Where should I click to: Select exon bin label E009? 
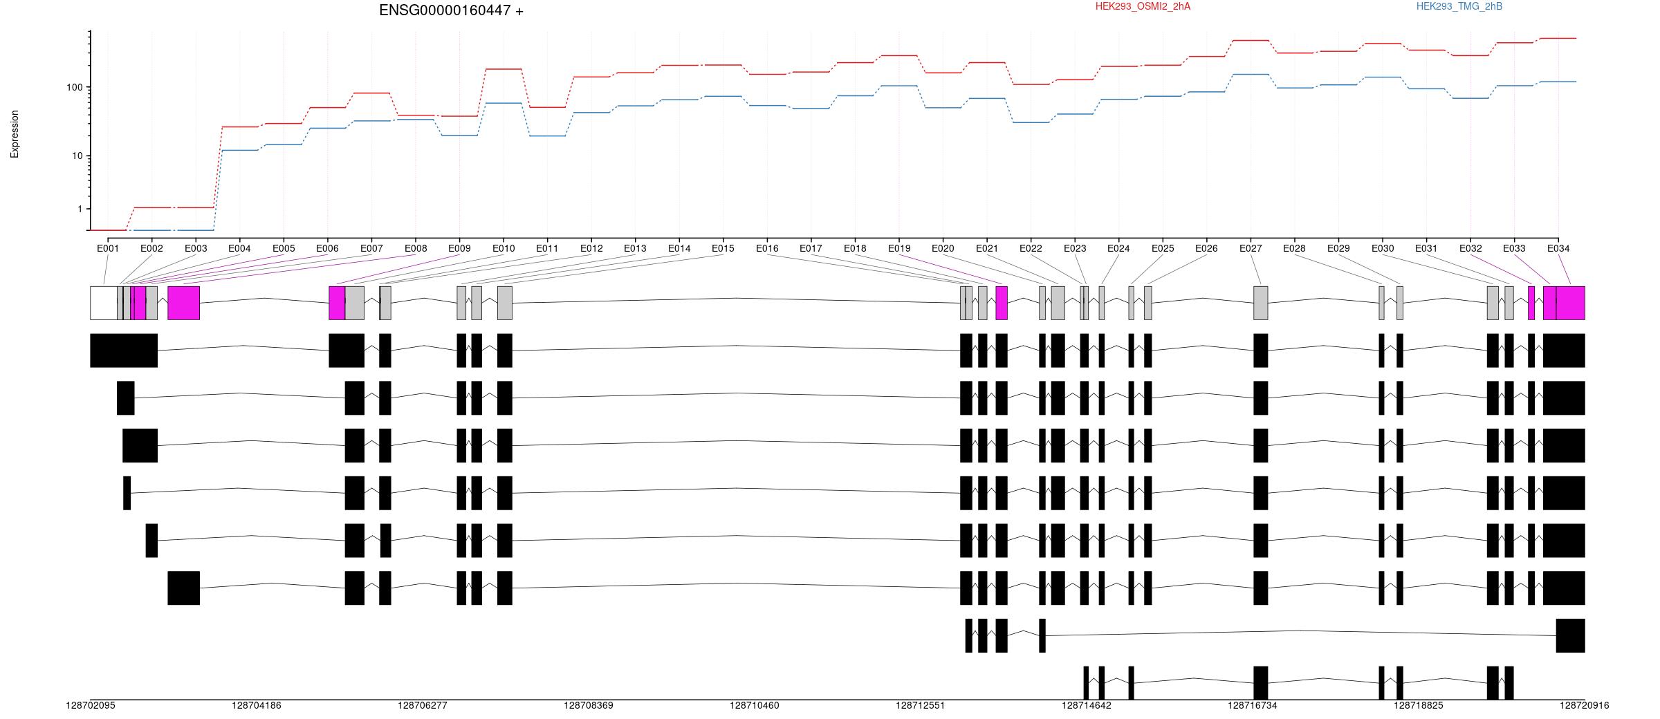coord(459,248)
